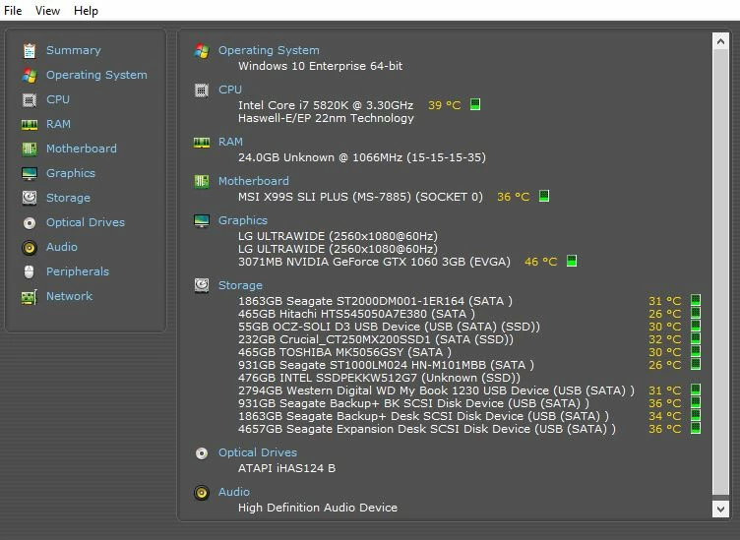Click the drive icon beside Storage heading in main panel
Viewport: 740px width, 540px height.
pos(202,285)
